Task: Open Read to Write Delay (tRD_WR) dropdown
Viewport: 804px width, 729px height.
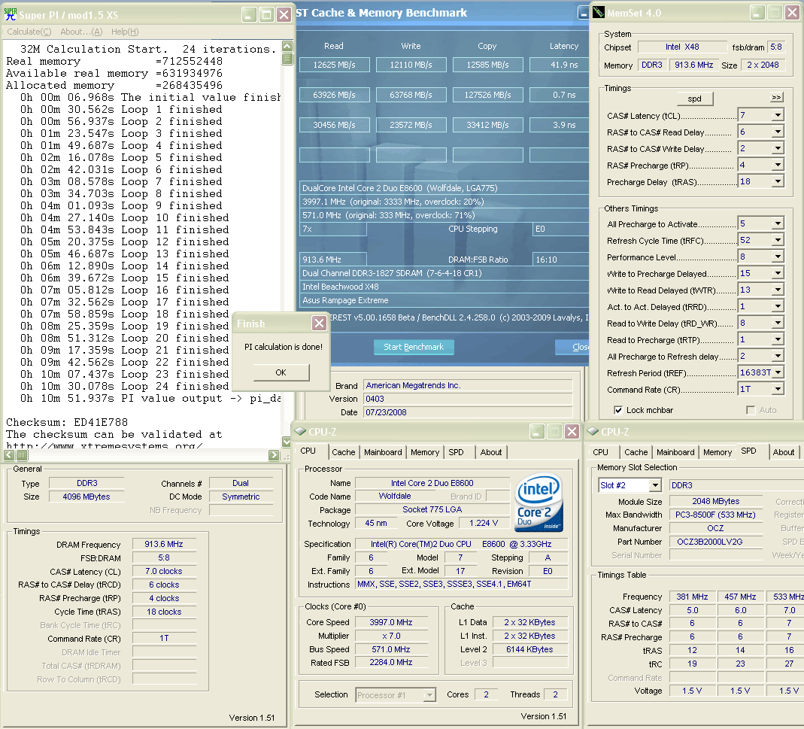Action: pos(778,323)
